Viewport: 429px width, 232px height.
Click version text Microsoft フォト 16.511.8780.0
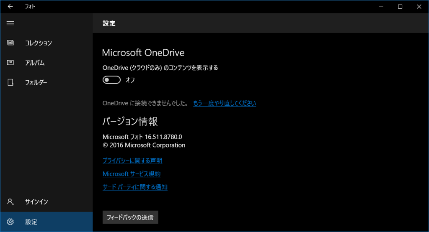pyautogui.click(x=142, y=137)
